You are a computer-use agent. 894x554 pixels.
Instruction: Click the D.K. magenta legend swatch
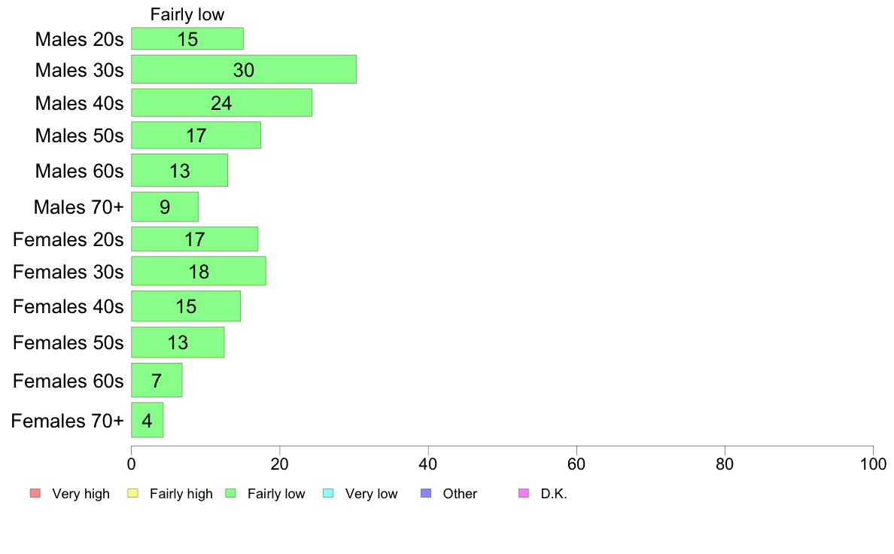524,493
